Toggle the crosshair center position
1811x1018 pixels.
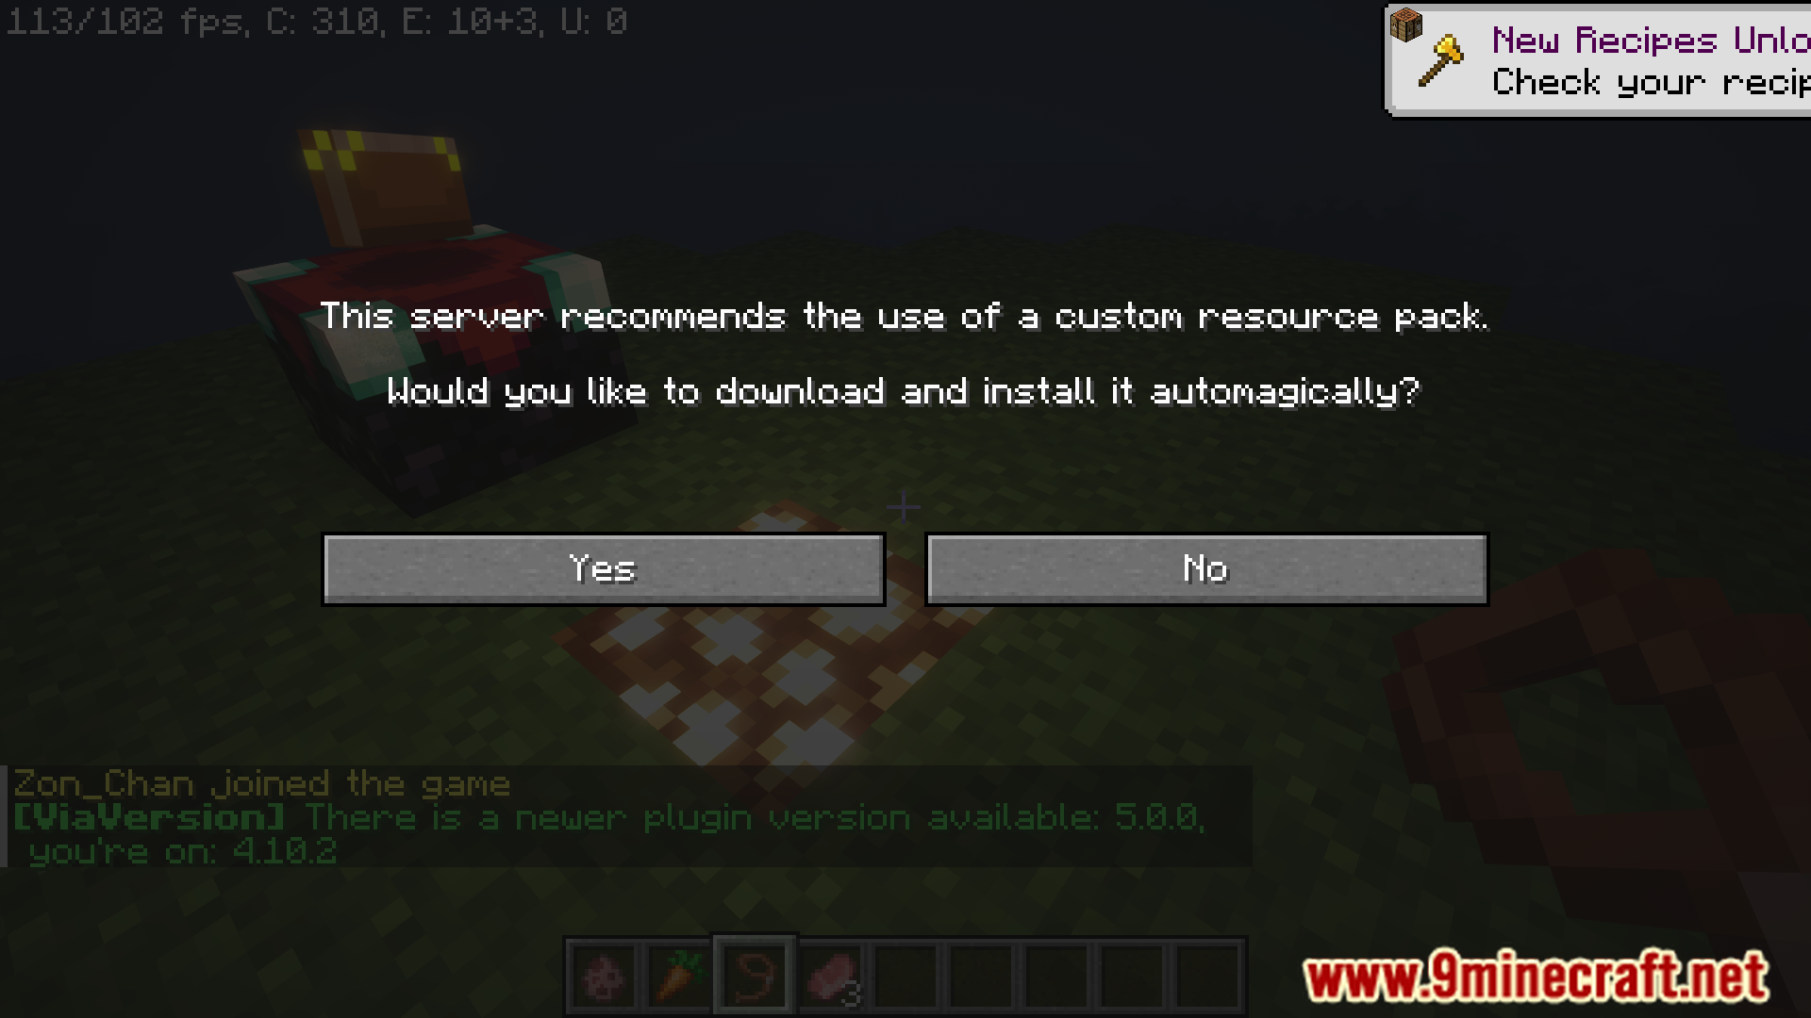905,506
